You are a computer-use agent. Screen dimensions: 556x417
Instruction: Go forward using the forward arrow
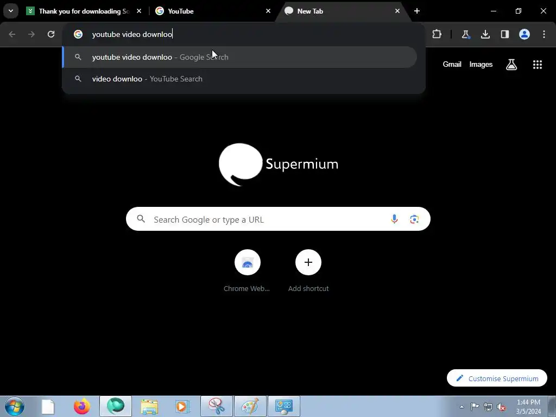pyautogui.click(x=31, y=34)
